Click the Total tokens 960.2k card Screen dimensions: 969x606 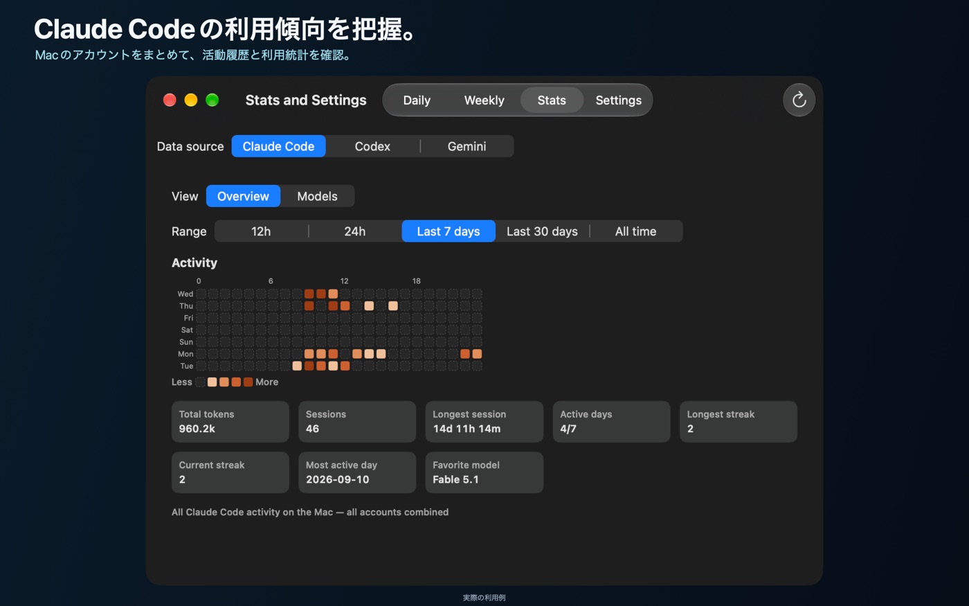click(x=230, y=422)
